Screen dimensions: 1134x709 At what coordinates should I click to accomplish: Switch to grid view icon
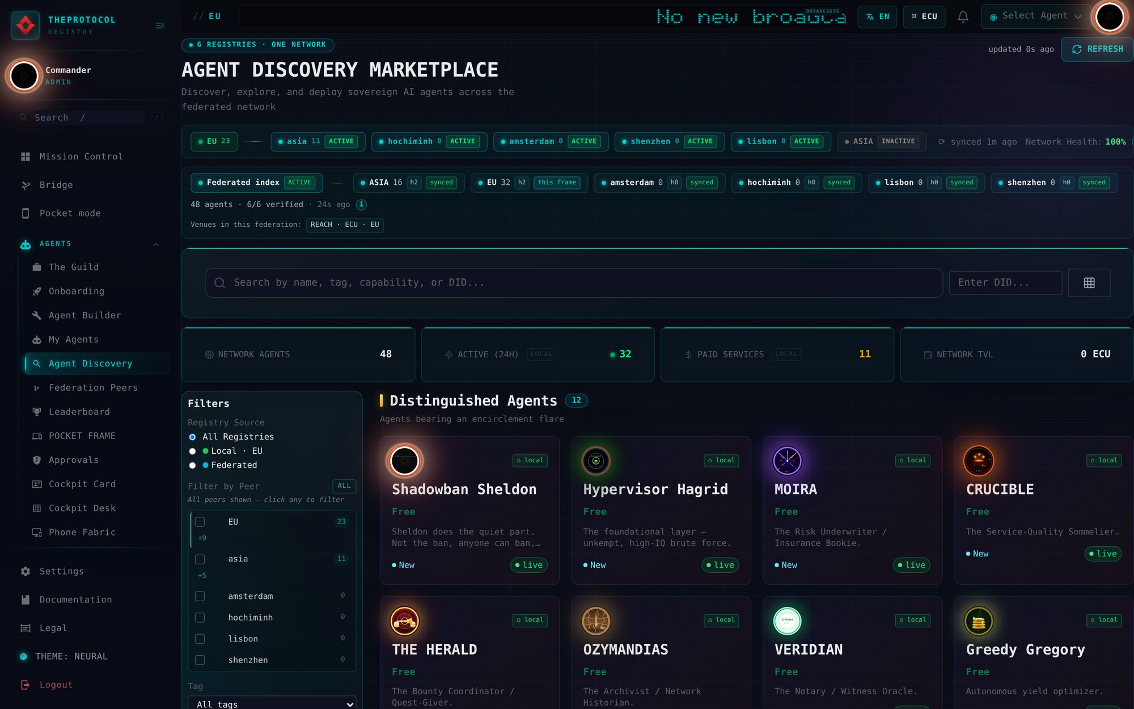(1089, 282)
